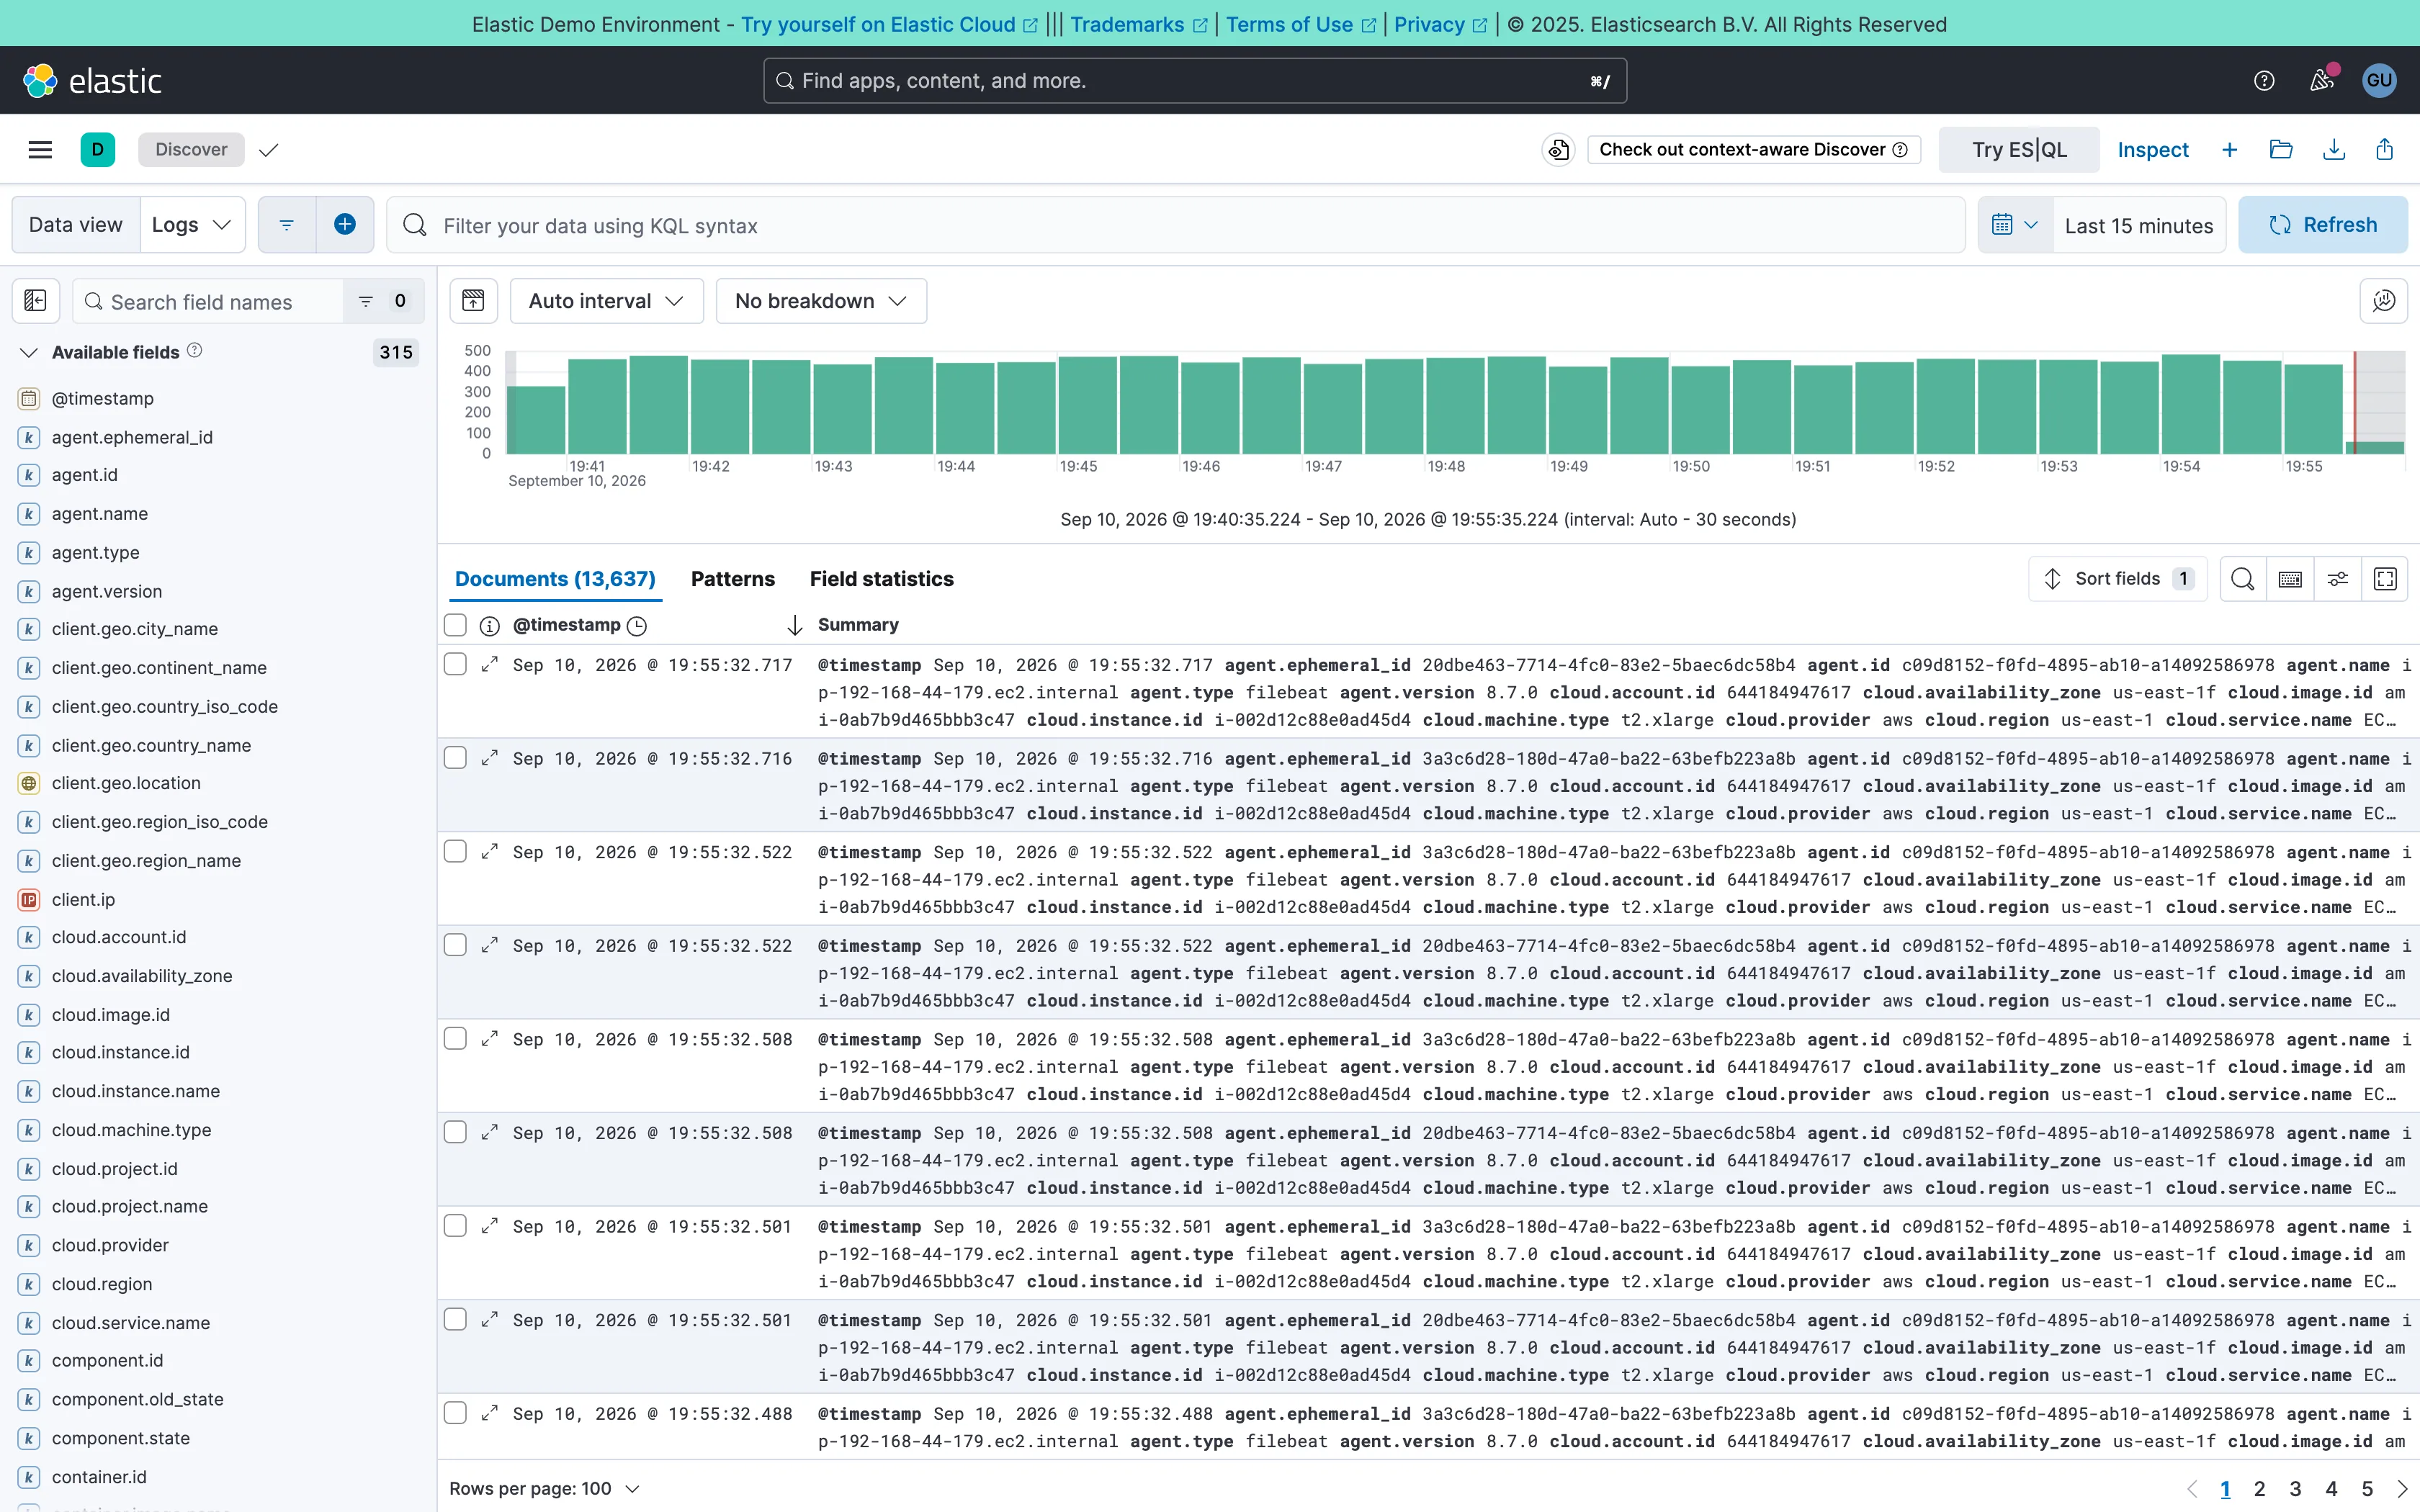Open the date quick menu calendar dropdown
Image resolution: width=2420 pixels, height=1512 pixels.
pos(2015,225)
